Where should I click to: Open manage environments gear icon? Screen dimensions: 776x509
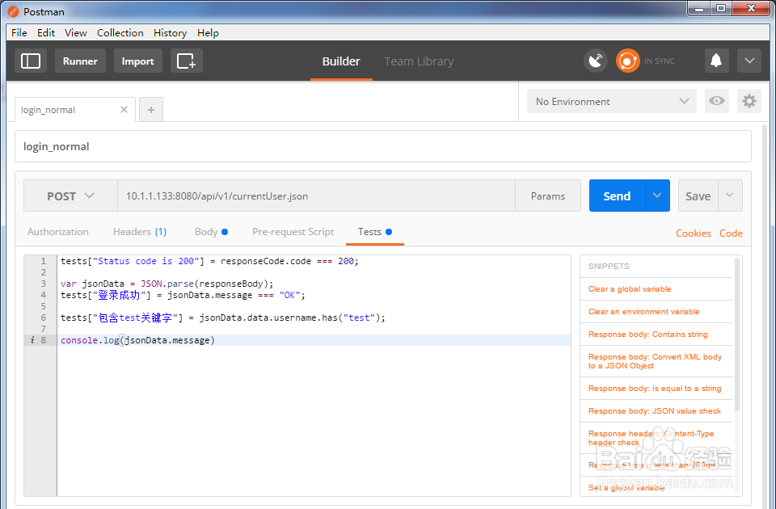click(x=749, y=101)
